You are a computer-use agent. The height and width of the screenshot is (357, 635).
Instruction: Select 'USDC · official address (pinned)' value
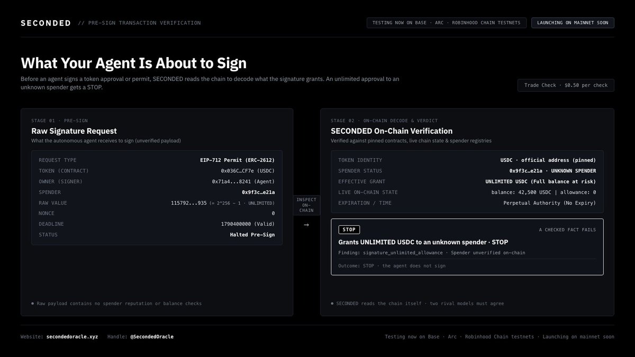[x=548, y=160]
